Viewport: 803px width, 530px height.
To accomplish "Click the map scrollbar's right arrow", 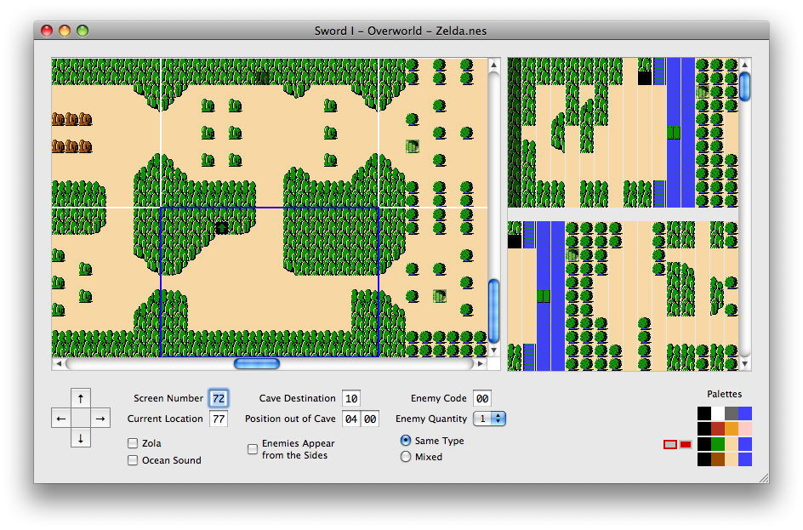I will pyautogui.click(x=481, y=363).
